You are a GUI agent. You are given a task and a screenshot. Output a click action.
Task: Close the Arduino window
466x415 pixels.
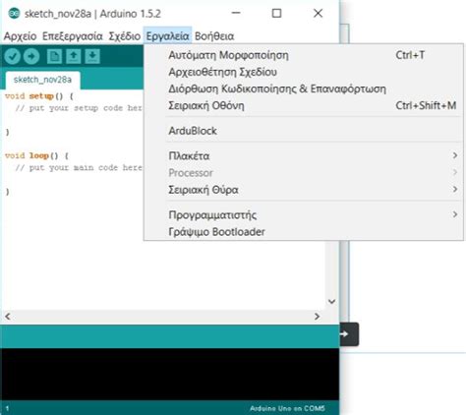coord(318,14)
